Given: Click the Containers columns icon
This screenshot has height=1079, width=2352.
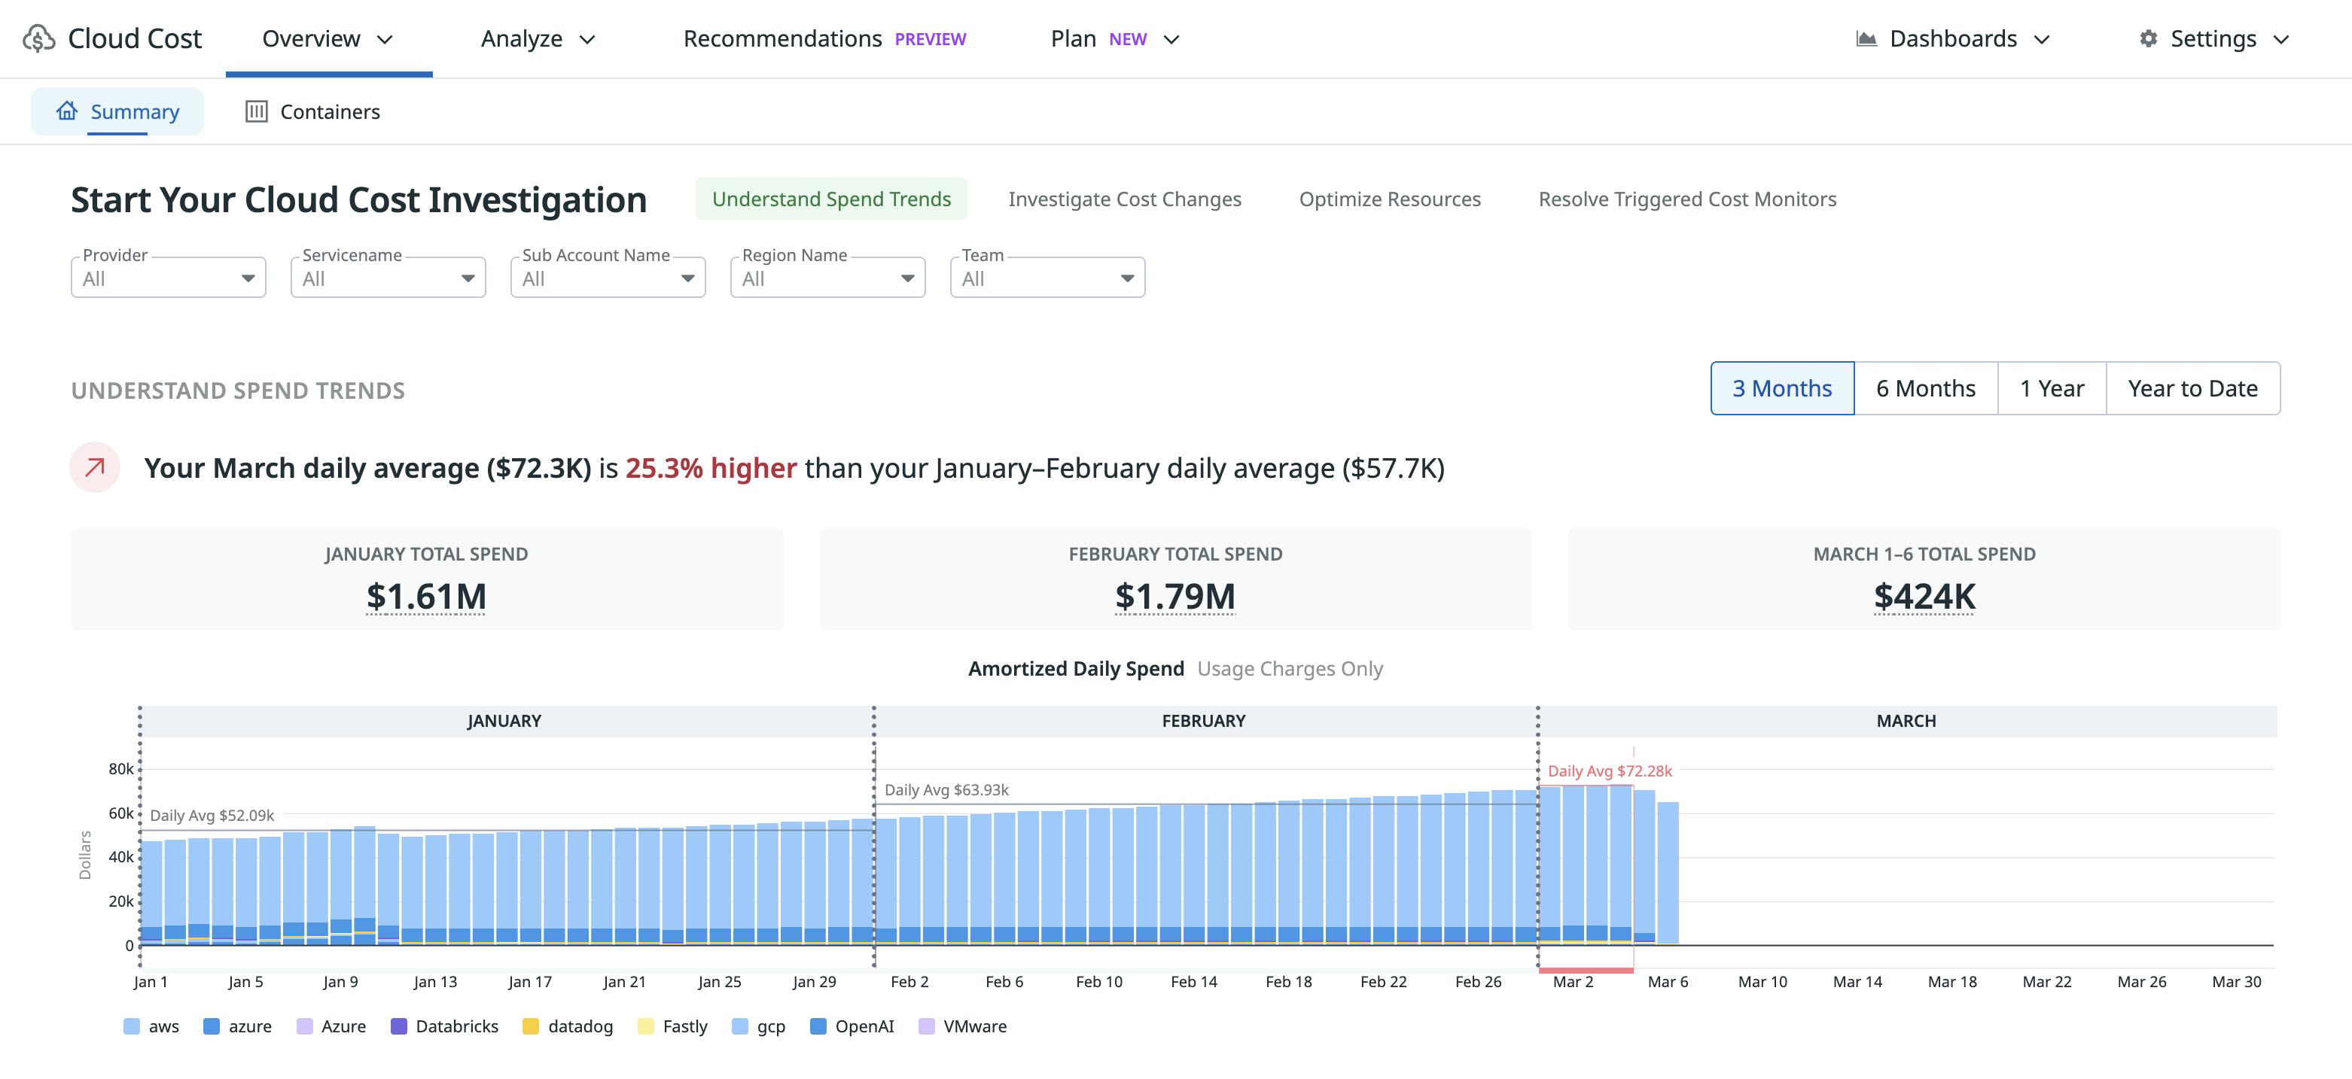Looking at the screenshot, I should coord(257,111).
